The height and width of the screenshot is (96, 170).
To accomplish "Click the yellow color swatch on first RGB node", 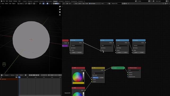I will 78,83.
